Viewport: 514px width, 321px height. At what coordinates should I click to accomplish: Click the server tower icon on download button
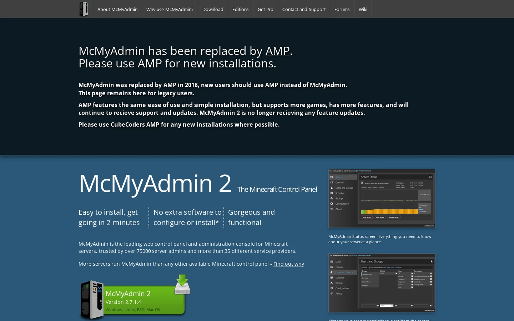(x=92, y=300)
